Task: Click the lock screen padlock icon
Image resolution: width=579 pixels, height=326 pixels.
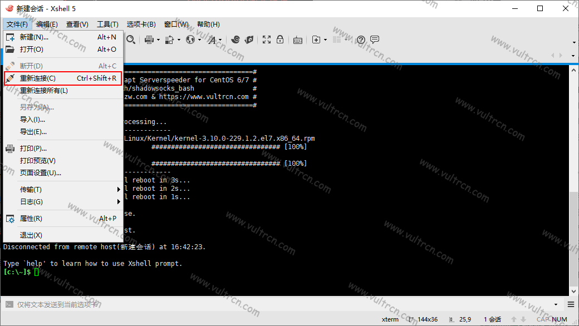Action: click(x=280, y=39)
